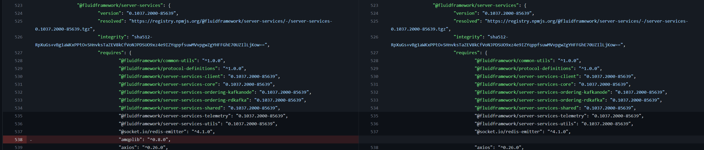Viewport: 704px width, 150px height.
Task: Click left pane "@socket.io/redis-emitter": "^4.1.0" line
Action: point(167,132)
